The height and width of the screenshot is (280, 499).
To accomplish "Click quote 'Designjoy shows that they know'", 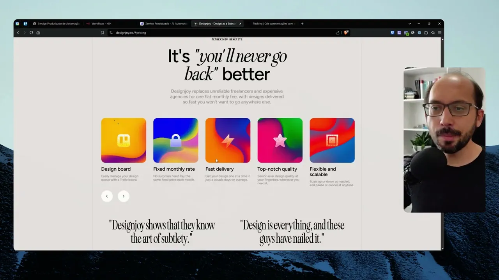I will pyautogui.click(x=162, y=232).
